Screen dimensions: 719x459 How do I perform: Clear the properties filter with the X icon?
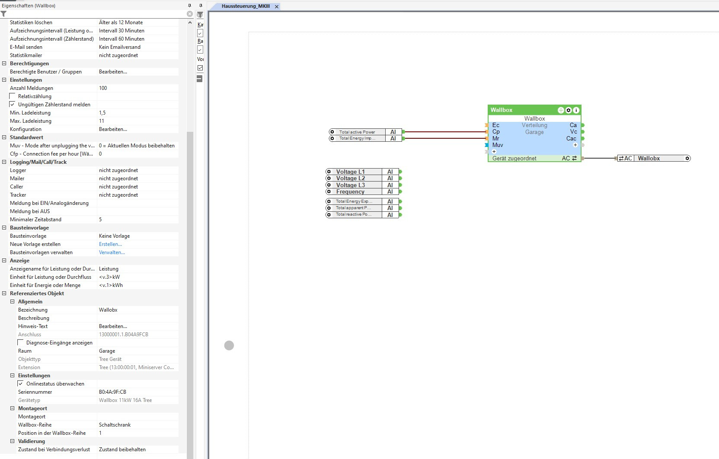point(190,14)
